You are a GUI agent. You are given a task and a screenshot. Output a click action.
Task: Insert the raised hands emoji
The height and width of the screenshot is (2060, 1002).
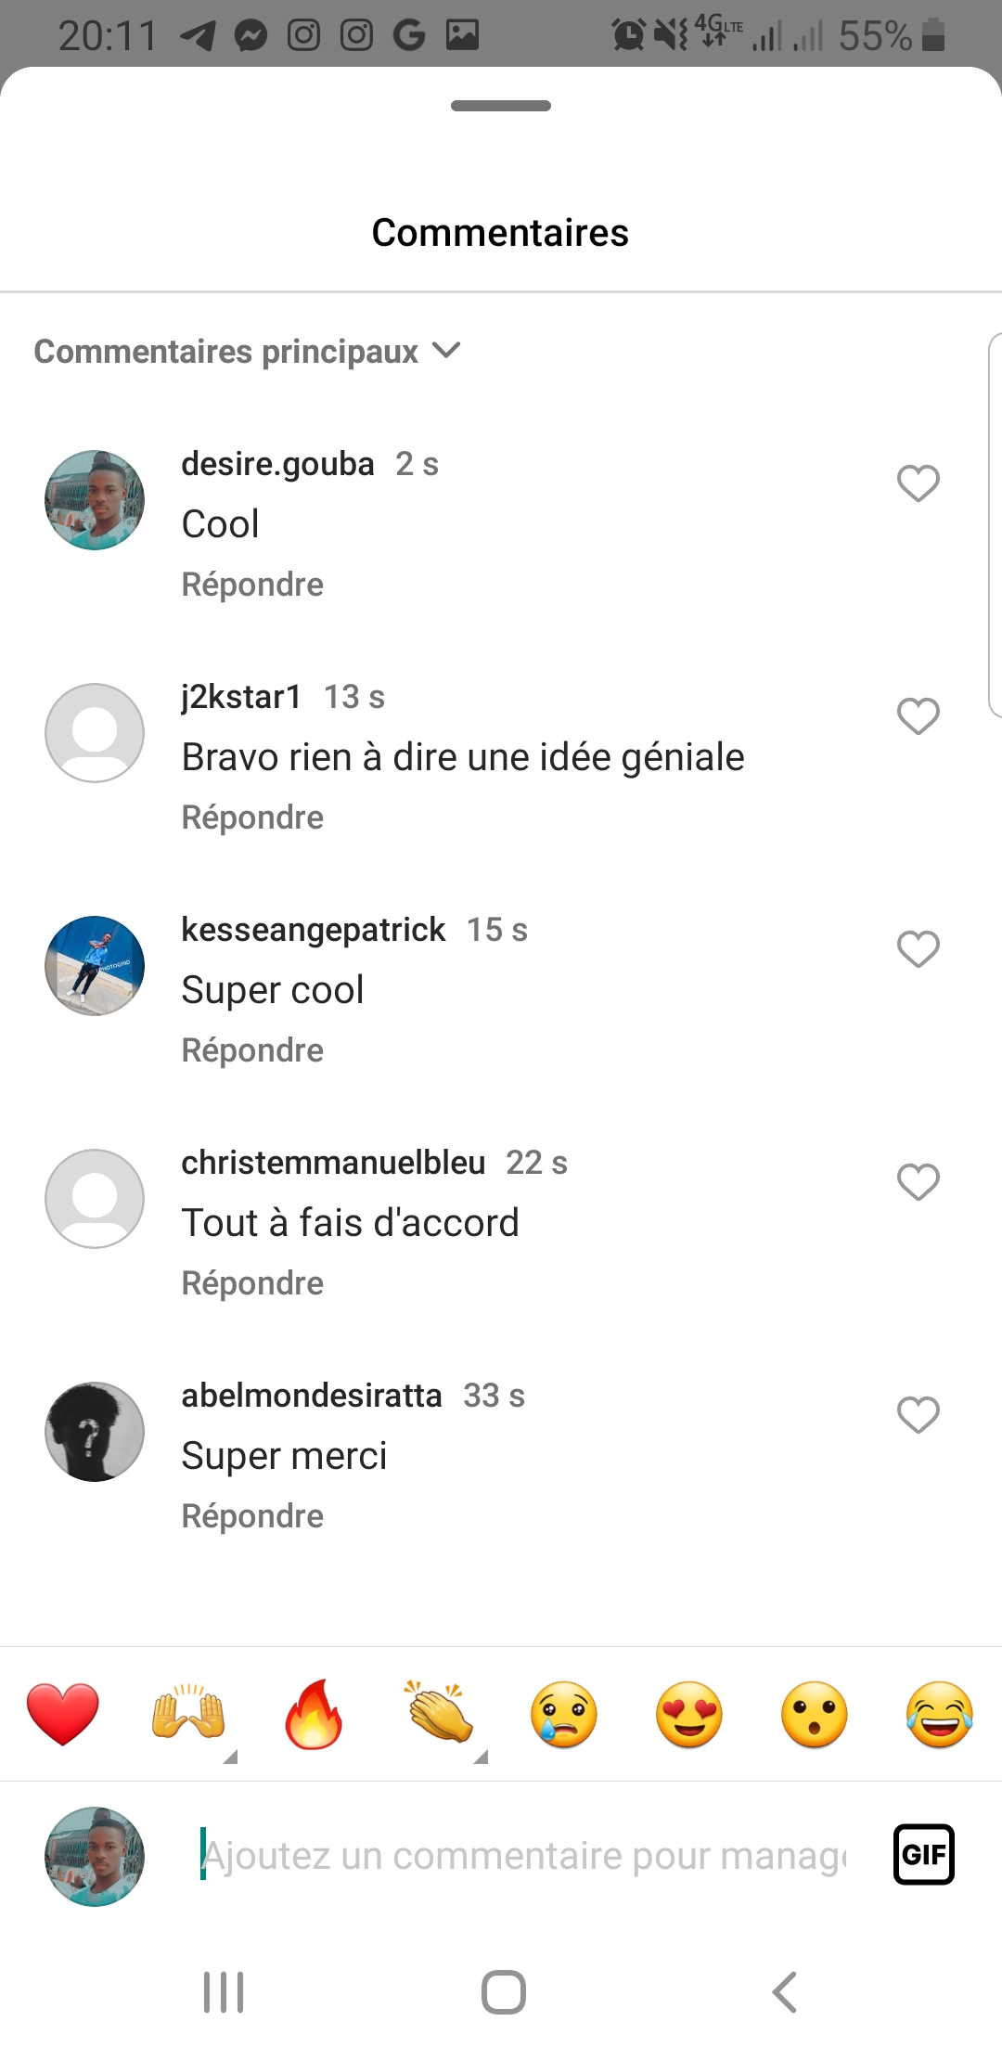click(x=188, y=1714)
